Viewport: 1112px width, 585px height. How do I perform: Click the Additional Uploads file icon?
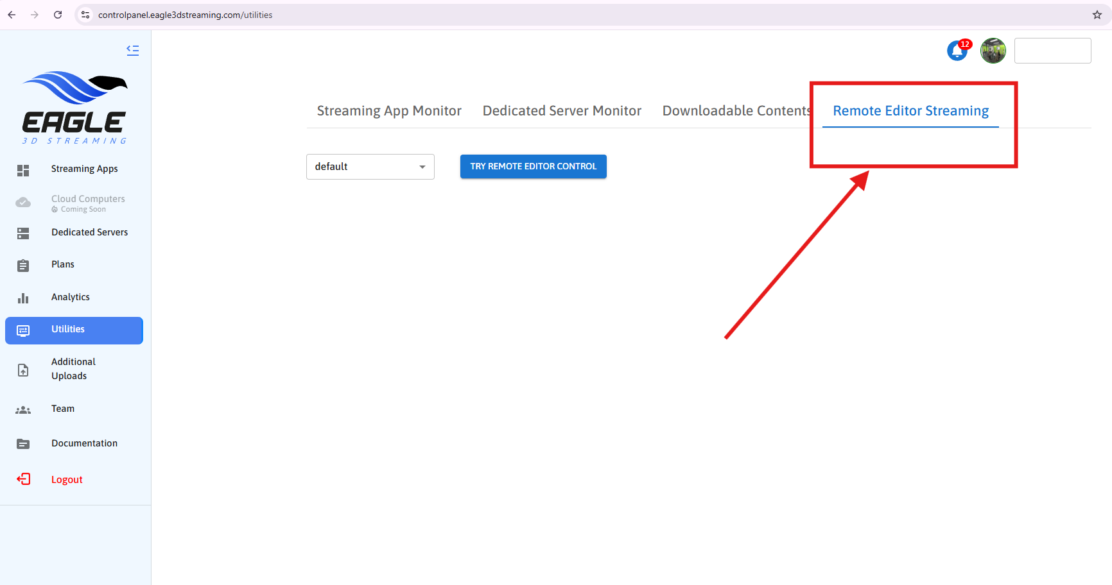coord(23,370)
